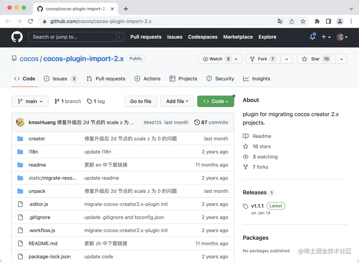Viewport: 359px width, 262px height.
Task: Click the creator folder icon
Action: point(20,138)
